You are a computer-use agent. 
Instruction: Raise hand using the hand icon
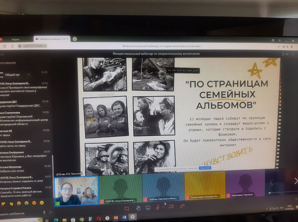(x=138, y=208)
